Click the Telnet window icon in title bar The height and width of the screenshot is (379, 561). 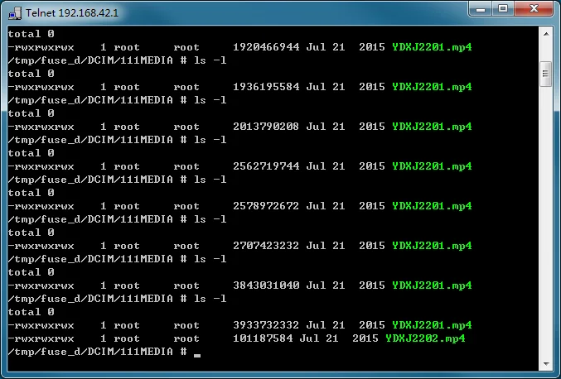click(15, 13)
